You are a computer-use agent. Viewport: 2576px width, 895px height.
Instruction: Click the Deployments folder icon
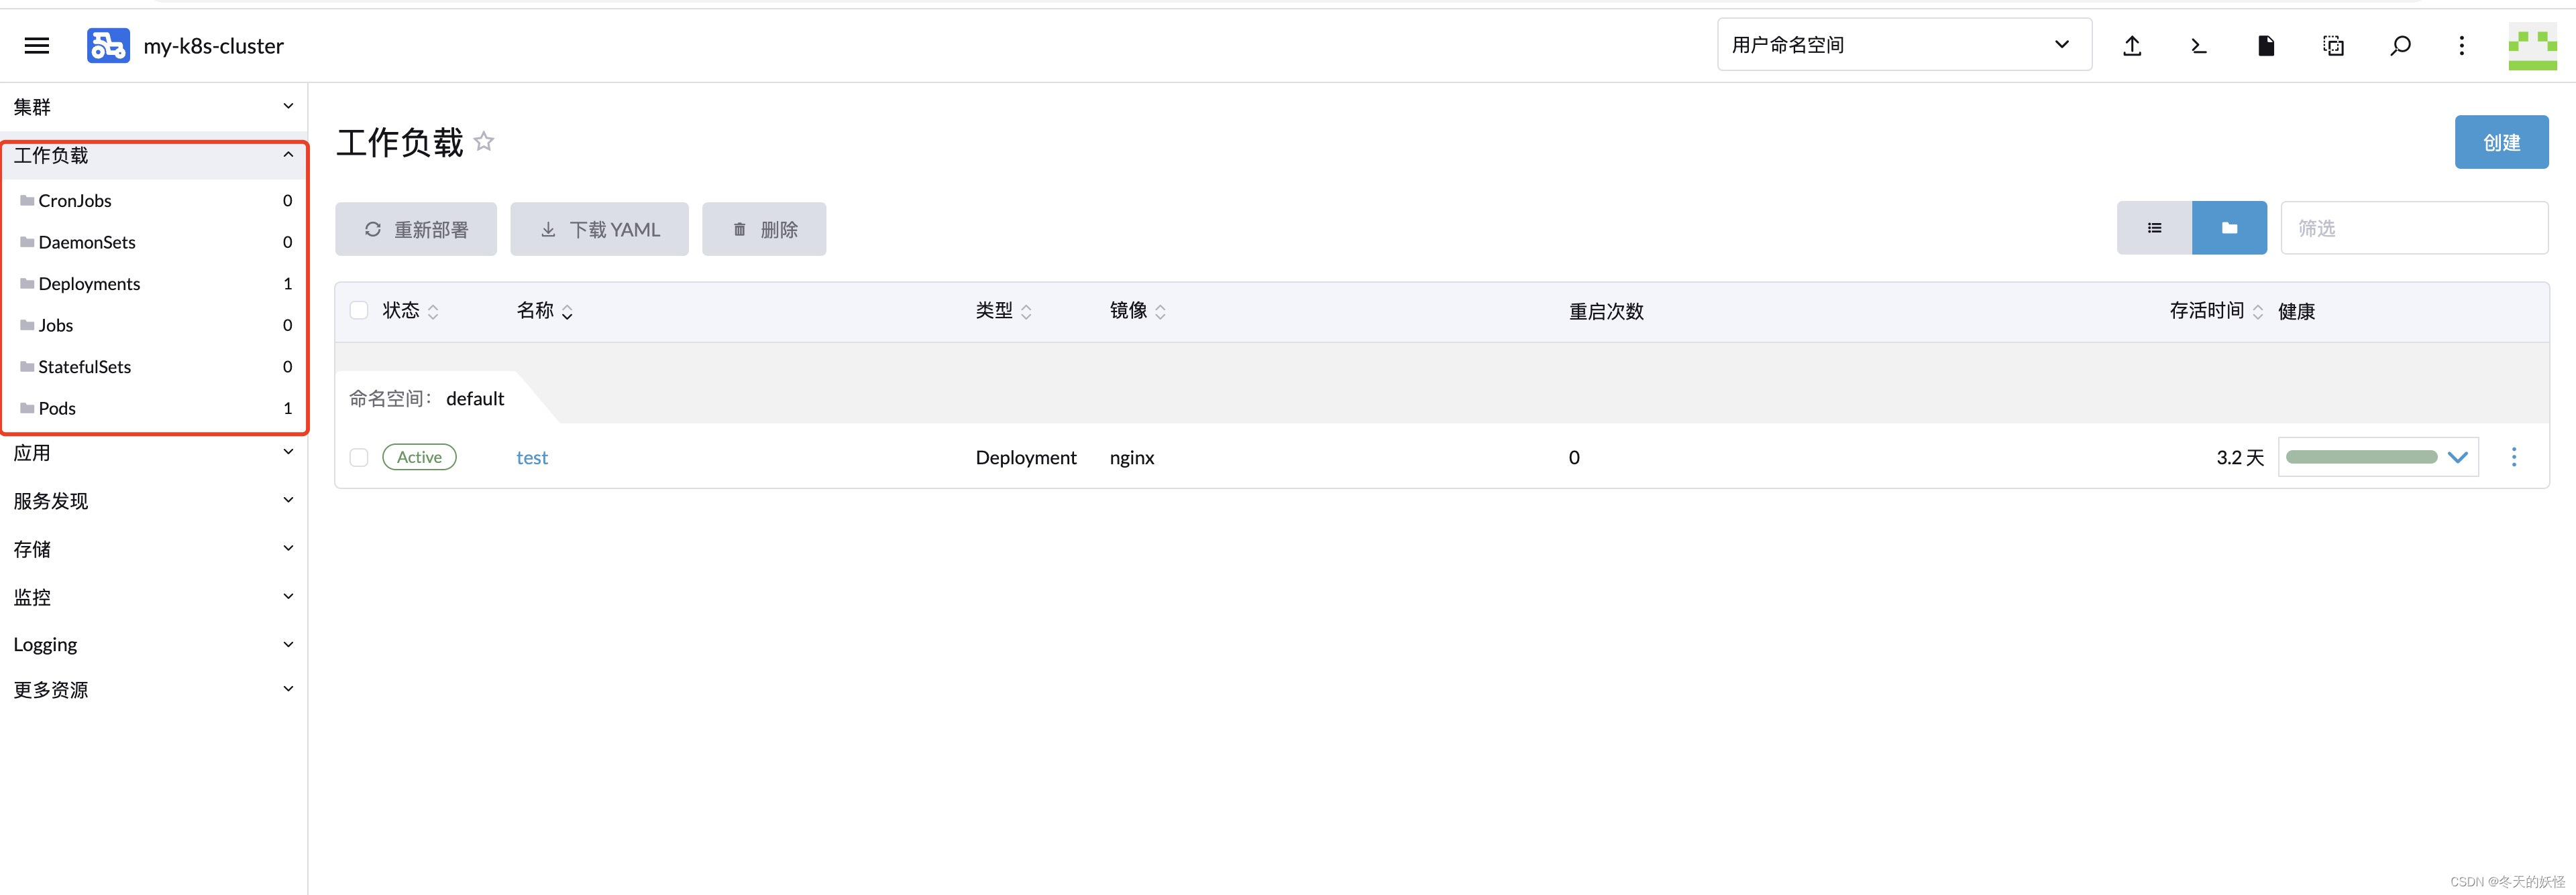(27, 283)
